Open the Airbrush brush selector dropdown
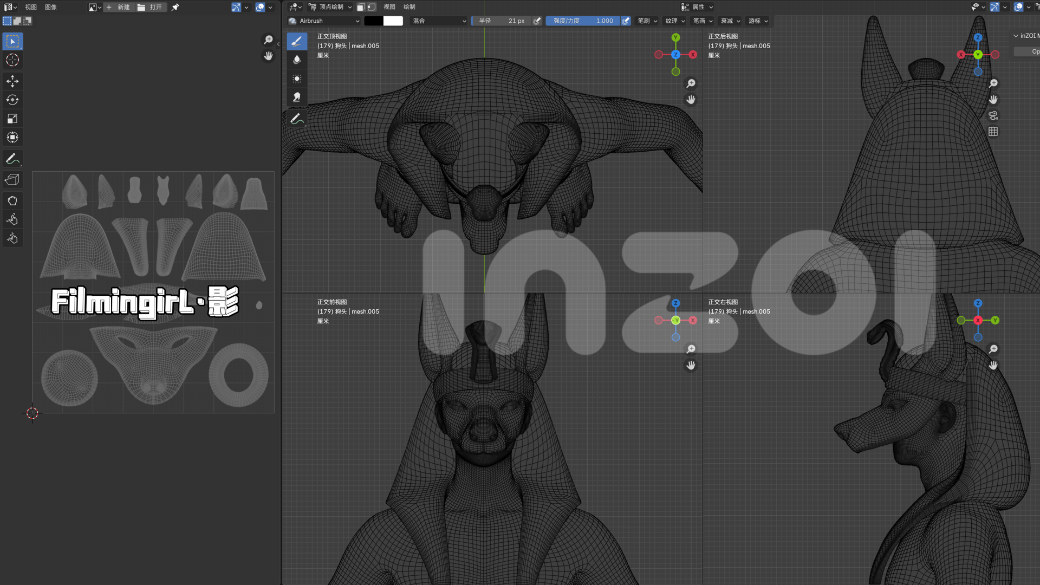The height and width of the screenshot is (585, 1040). pos(324,21)
